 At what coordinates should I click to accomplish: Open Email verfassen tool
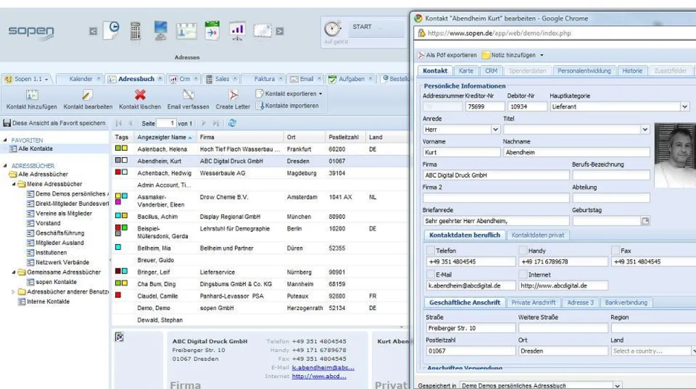pyautogui.click(x=188, y=96)
